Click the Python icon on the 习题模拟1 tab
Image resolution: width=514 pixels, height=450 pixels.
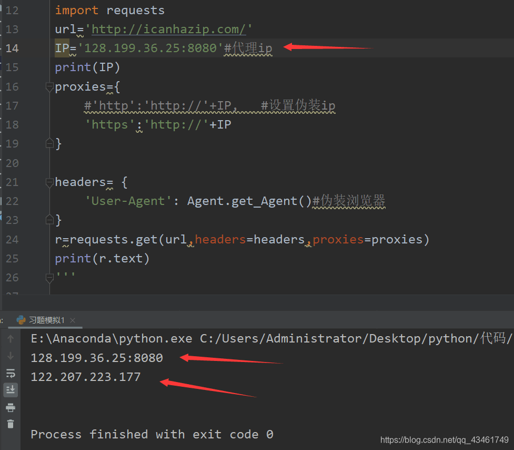(21, 320)
